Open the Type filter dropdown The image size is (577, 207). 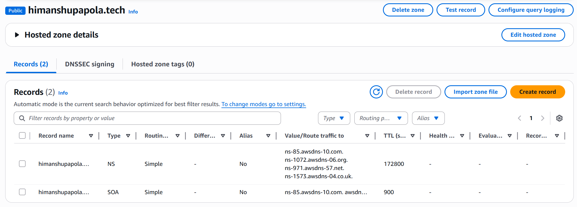pyautogui.click(x=334, y=118)
